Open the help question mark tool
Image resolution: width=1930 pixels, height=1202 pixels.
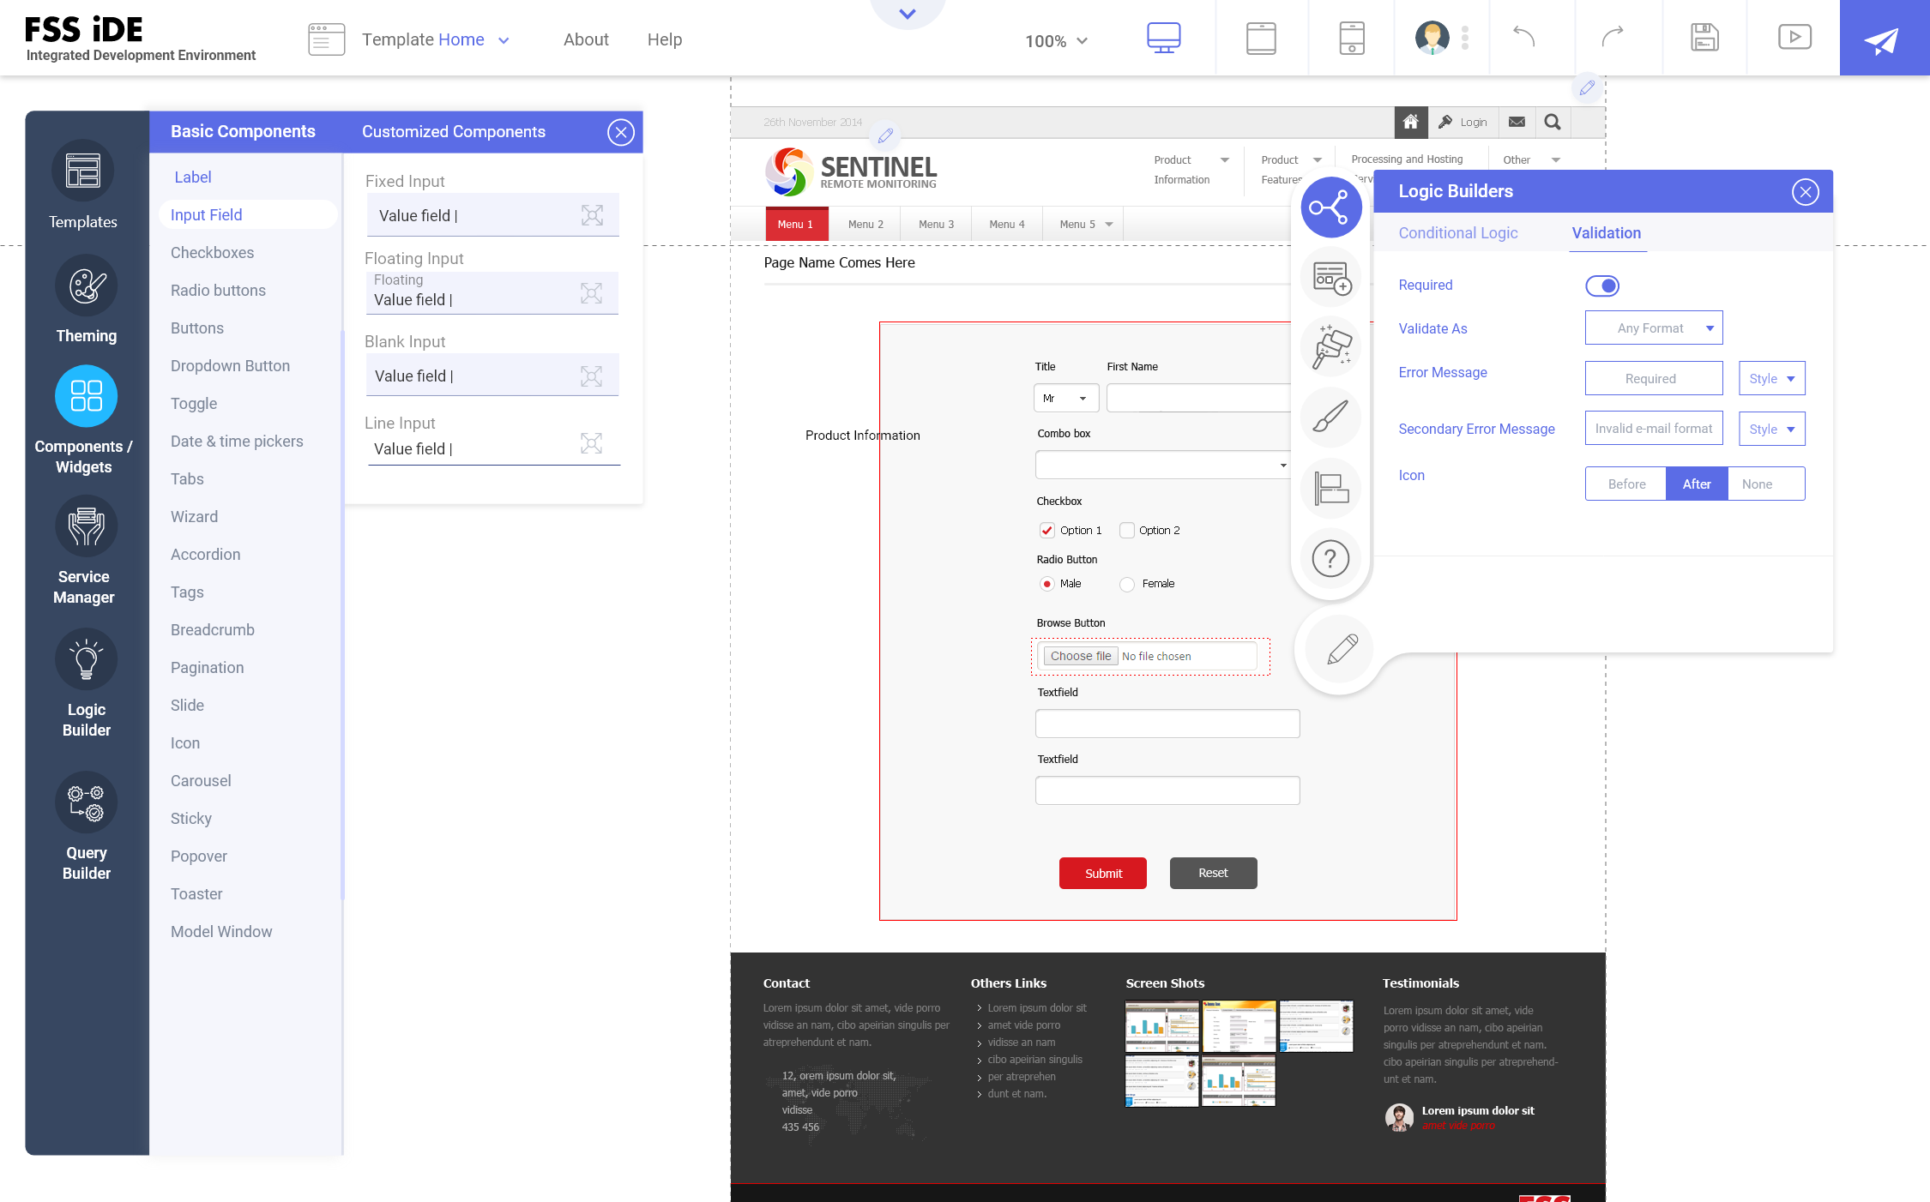(x=1330, y=559)
